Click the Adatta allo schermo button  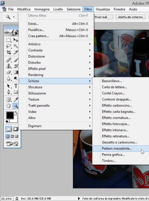tap(131, 17)
